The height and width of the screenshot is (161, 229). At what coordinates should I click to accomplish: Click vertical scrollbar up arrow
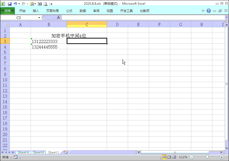click(x=227, y=24)
